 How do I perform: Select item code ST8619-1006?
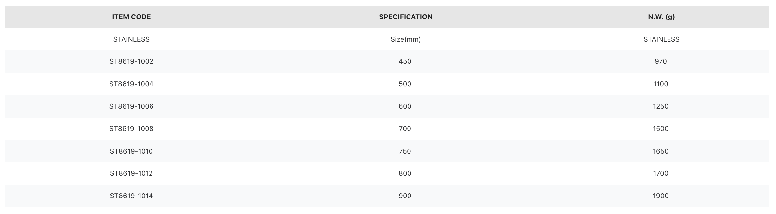[x=131, y=106]
